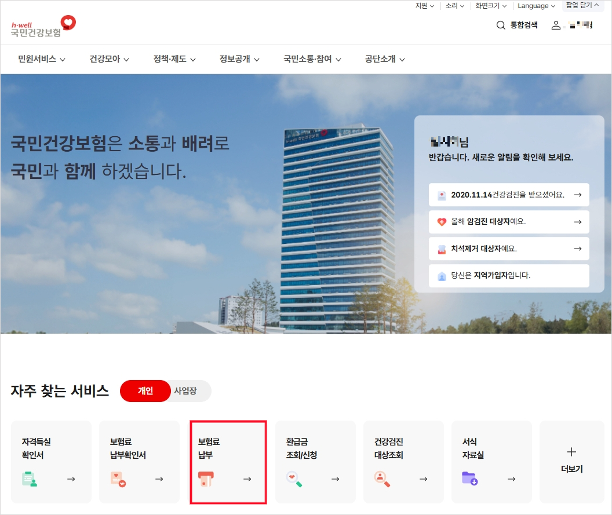The image size is (612, 515).
Task: Click the 서식 자료실 card title
Action: [x=473, y=448]
